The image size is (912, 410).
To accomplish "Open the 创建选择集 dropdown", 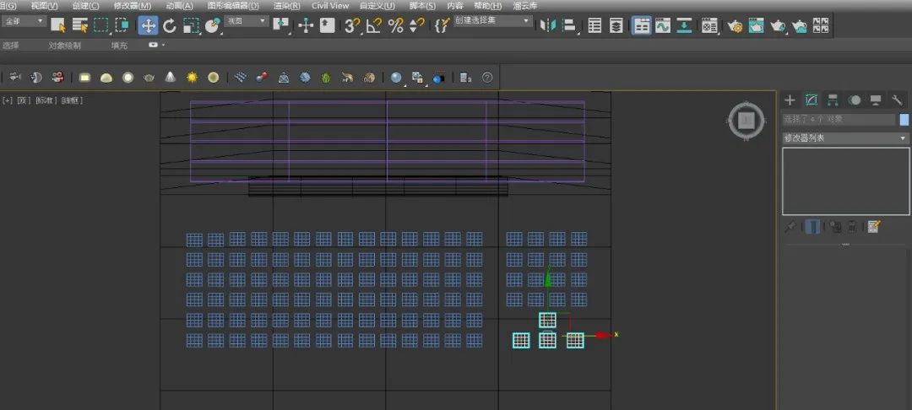I will pyautogui.click(x=492, y=21).
